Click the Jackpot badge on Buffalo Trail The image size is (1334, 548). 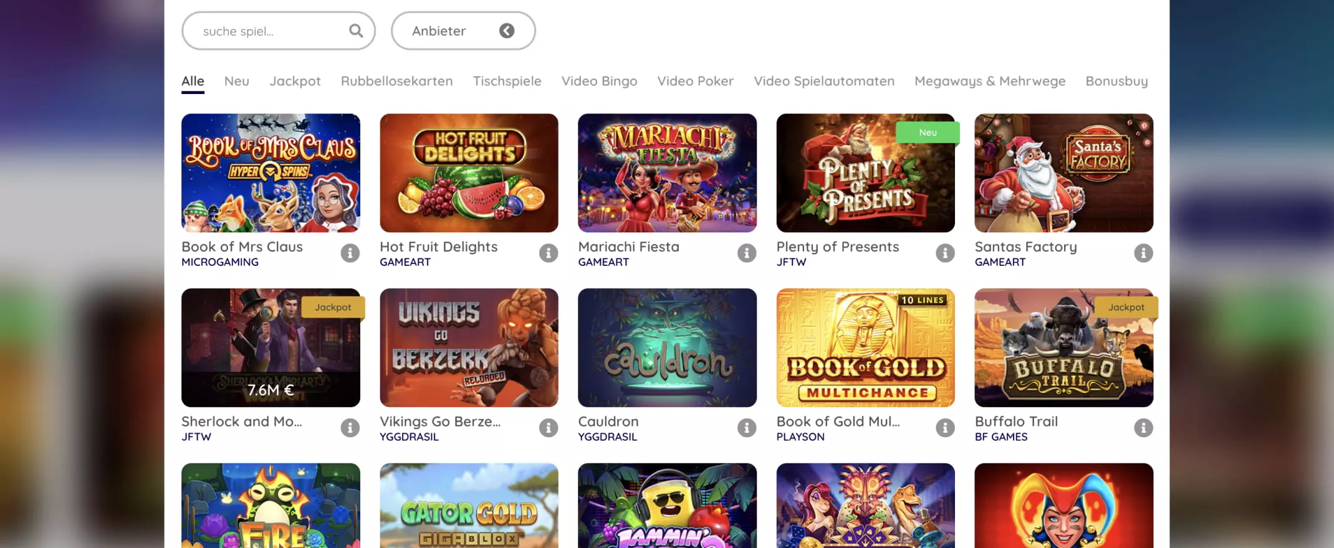pos(1126,307)
